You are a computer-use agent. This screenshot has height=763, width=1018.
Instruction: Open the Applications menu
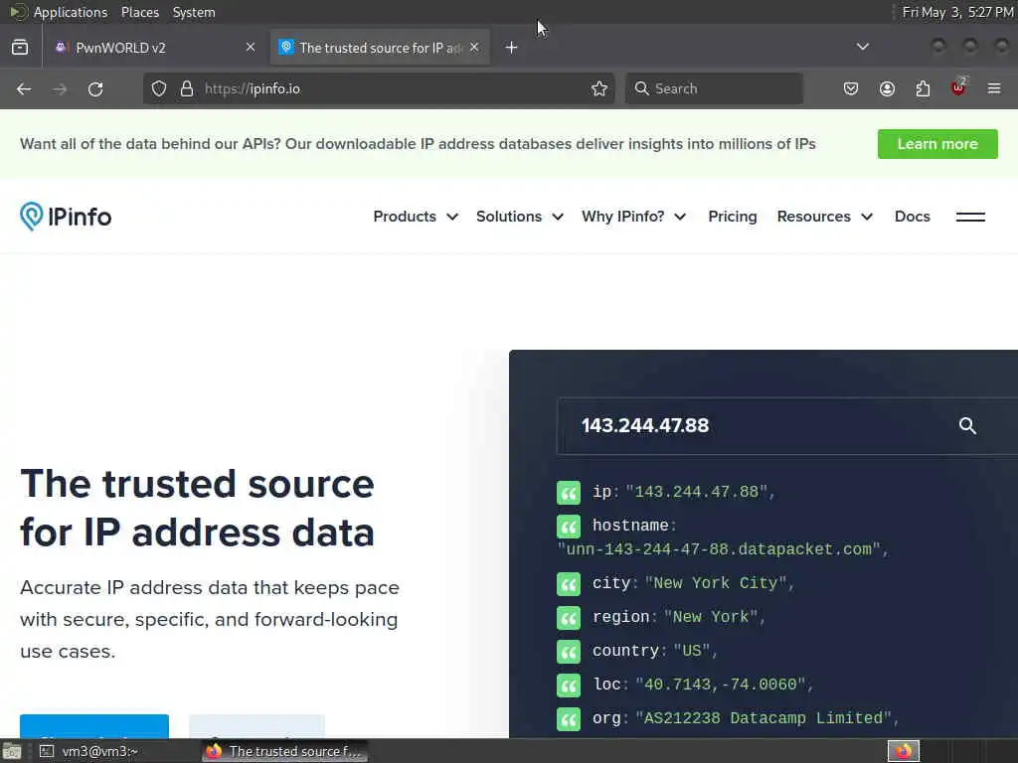[x=59, y=12]
